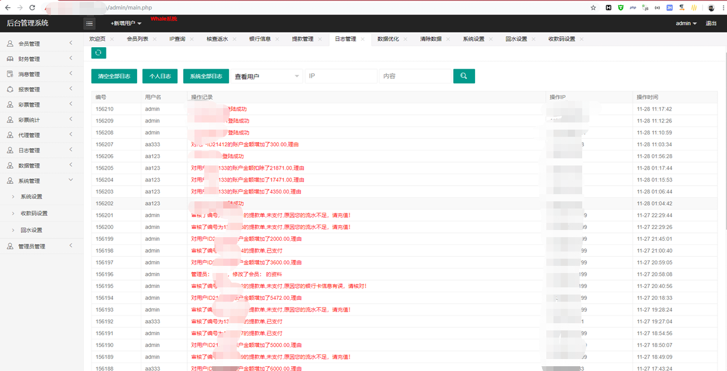Close the 日志管理 tab

pos(363,39)
